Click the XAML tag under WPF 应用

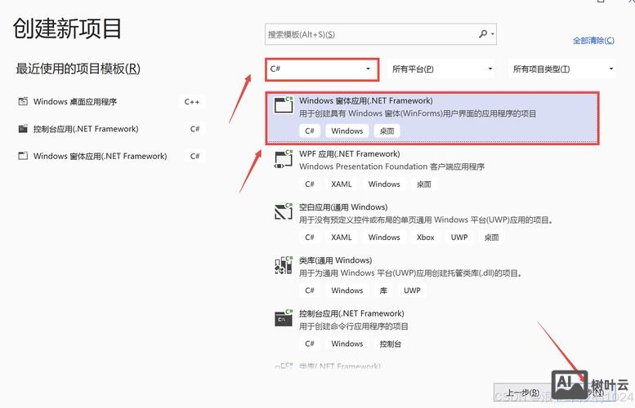click(342, 184)
